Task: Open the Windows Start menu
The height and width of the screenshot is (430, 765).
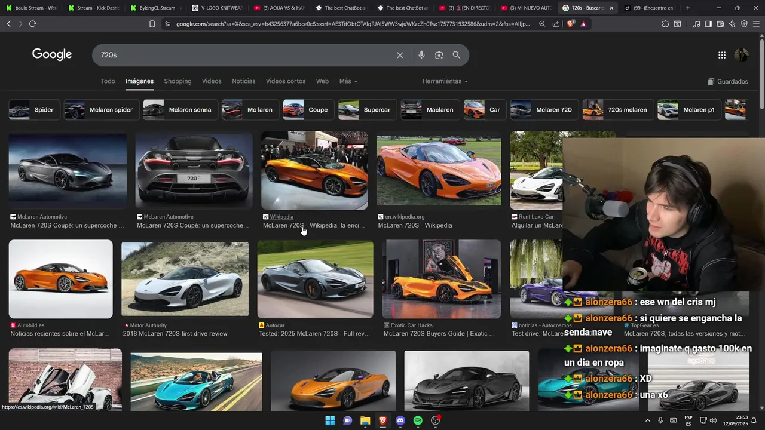Action: 330,420
